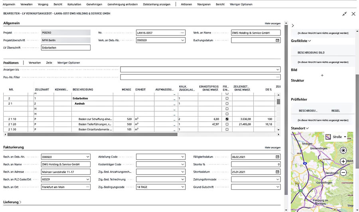Image resolution: width=359 pixels, height=212 pixels.
Task: Click the Beschreibung column header
Action: coord(83,89)
